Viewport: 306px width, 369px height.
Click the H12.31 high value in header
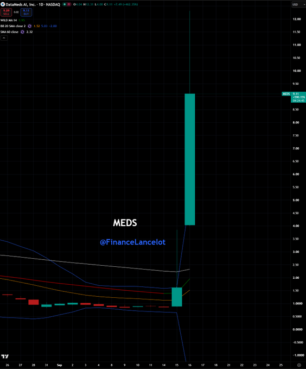pos(87,4)
